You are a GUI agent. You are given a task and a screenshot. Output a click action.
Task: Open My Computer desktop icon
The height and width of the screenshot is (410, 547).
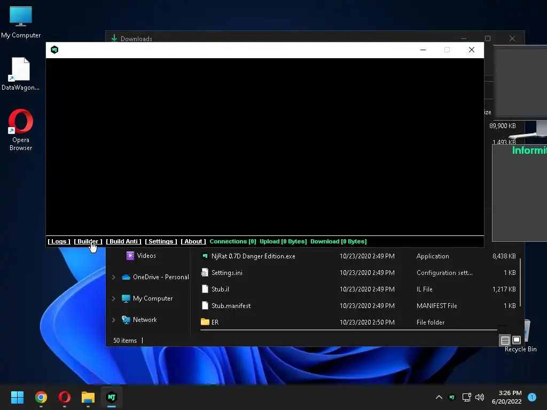point(21,22)
